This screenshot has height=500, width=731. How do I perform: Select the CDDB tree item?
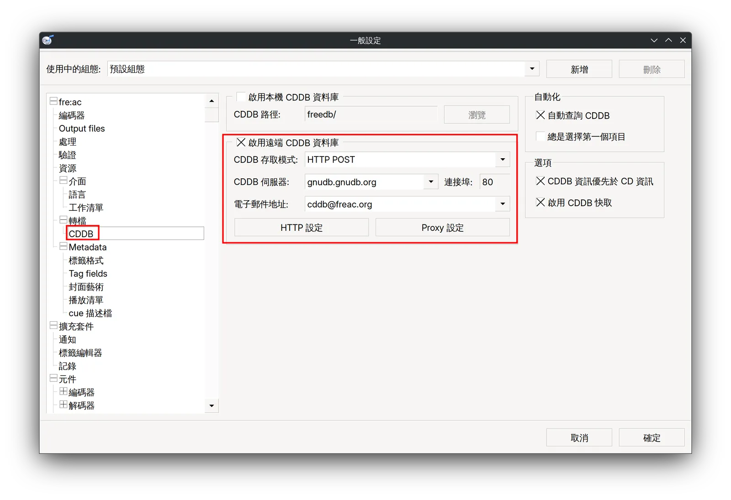click(81, 234)
